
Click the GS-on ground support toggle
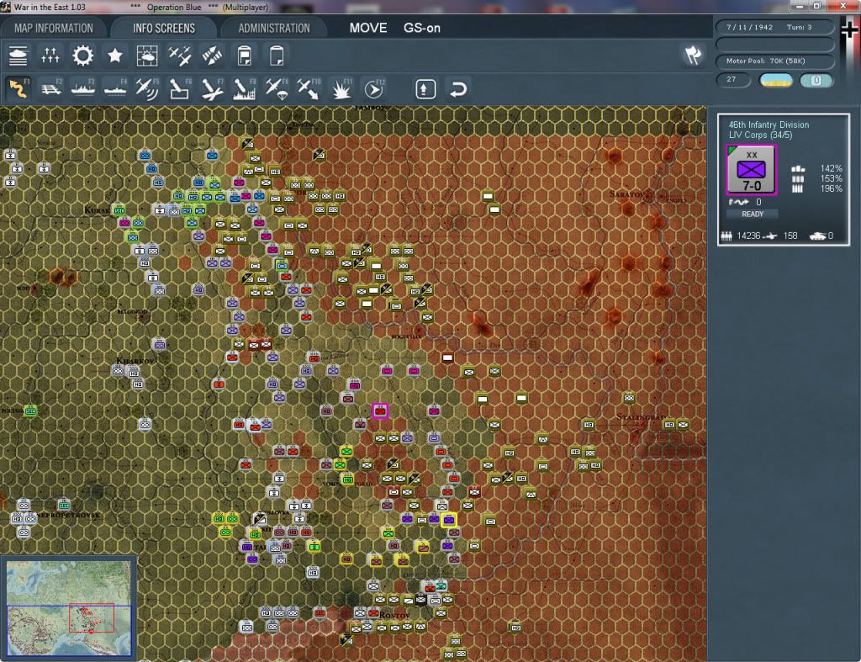tap(422, 28)
